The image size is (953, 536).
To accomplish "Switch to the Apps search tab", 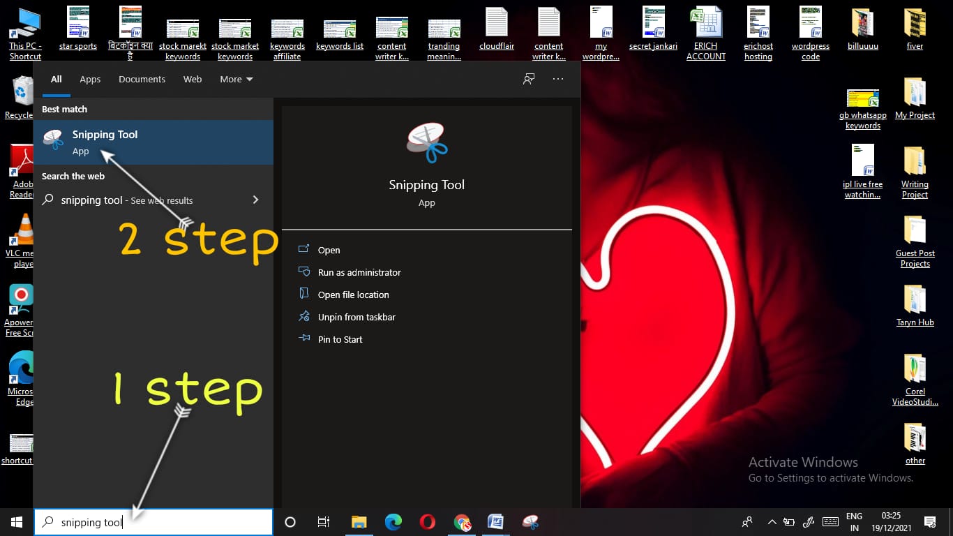I will point(90,79).
